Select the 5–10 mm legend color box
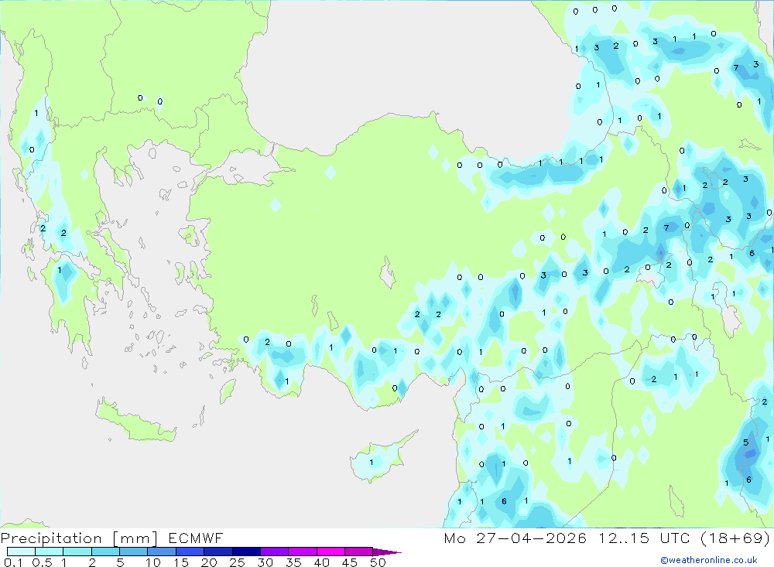Viewport: 774px width, 567px height. [134, 552]
